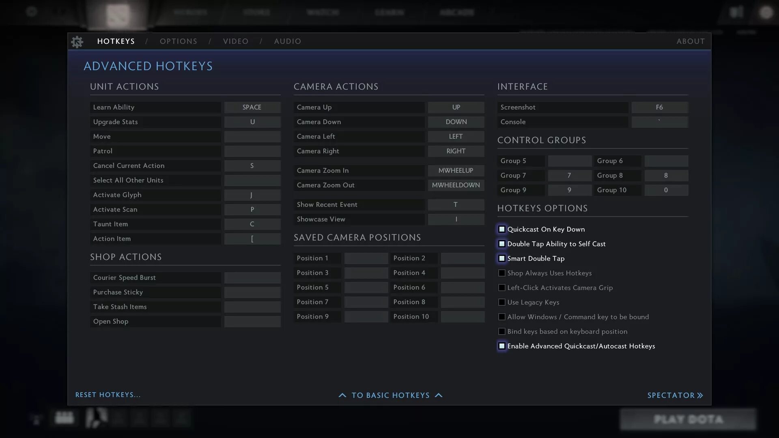Rebind Cancel Current Action key S
The image size is (779, 438).
pyautogui.click(x=252, y=166)
